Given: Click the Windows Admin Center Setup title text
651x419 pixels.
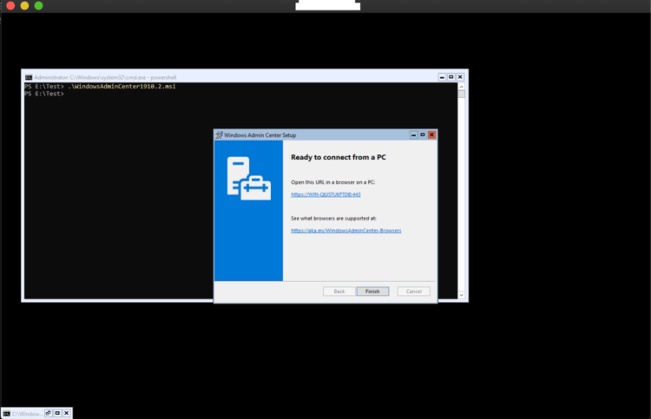Looking at the screenshot, I should 260,135.
